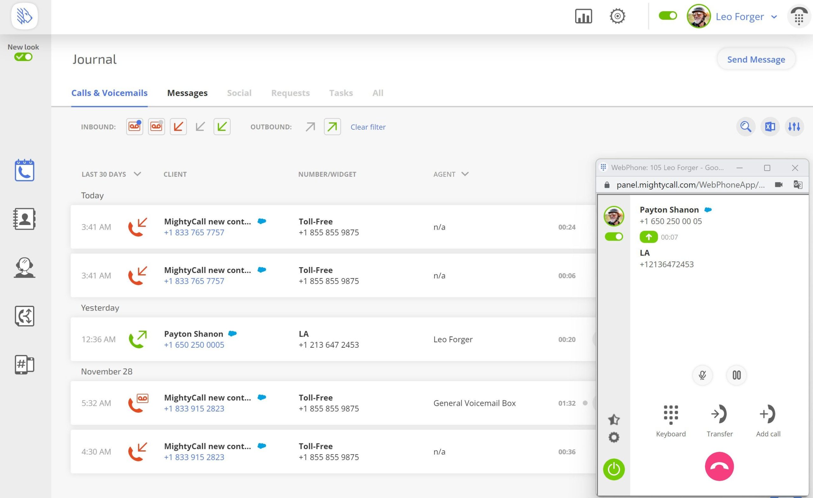This screenshot has width=813, height=498.
Task: Open the Contacts address book sidebar icon
Action: (x=24, y=219)
